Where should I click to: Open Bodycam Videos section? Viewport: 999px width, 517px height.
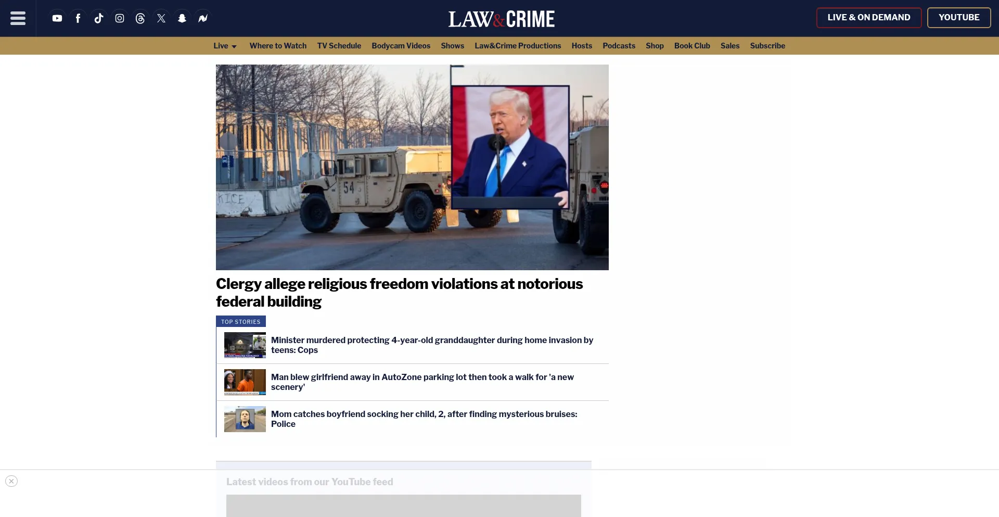[x=401, y=46]
